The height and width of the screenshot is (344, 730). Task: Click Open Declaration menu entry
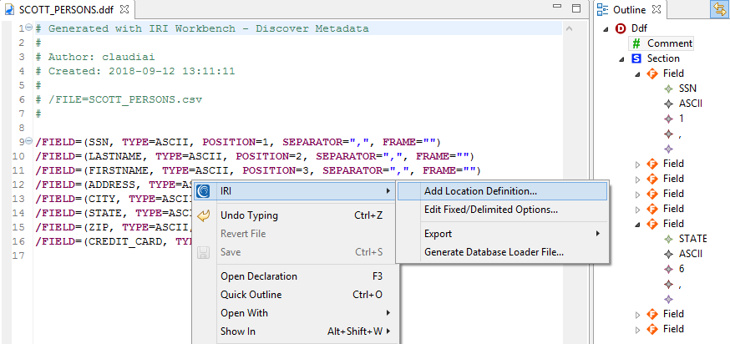tap(295, 276)
